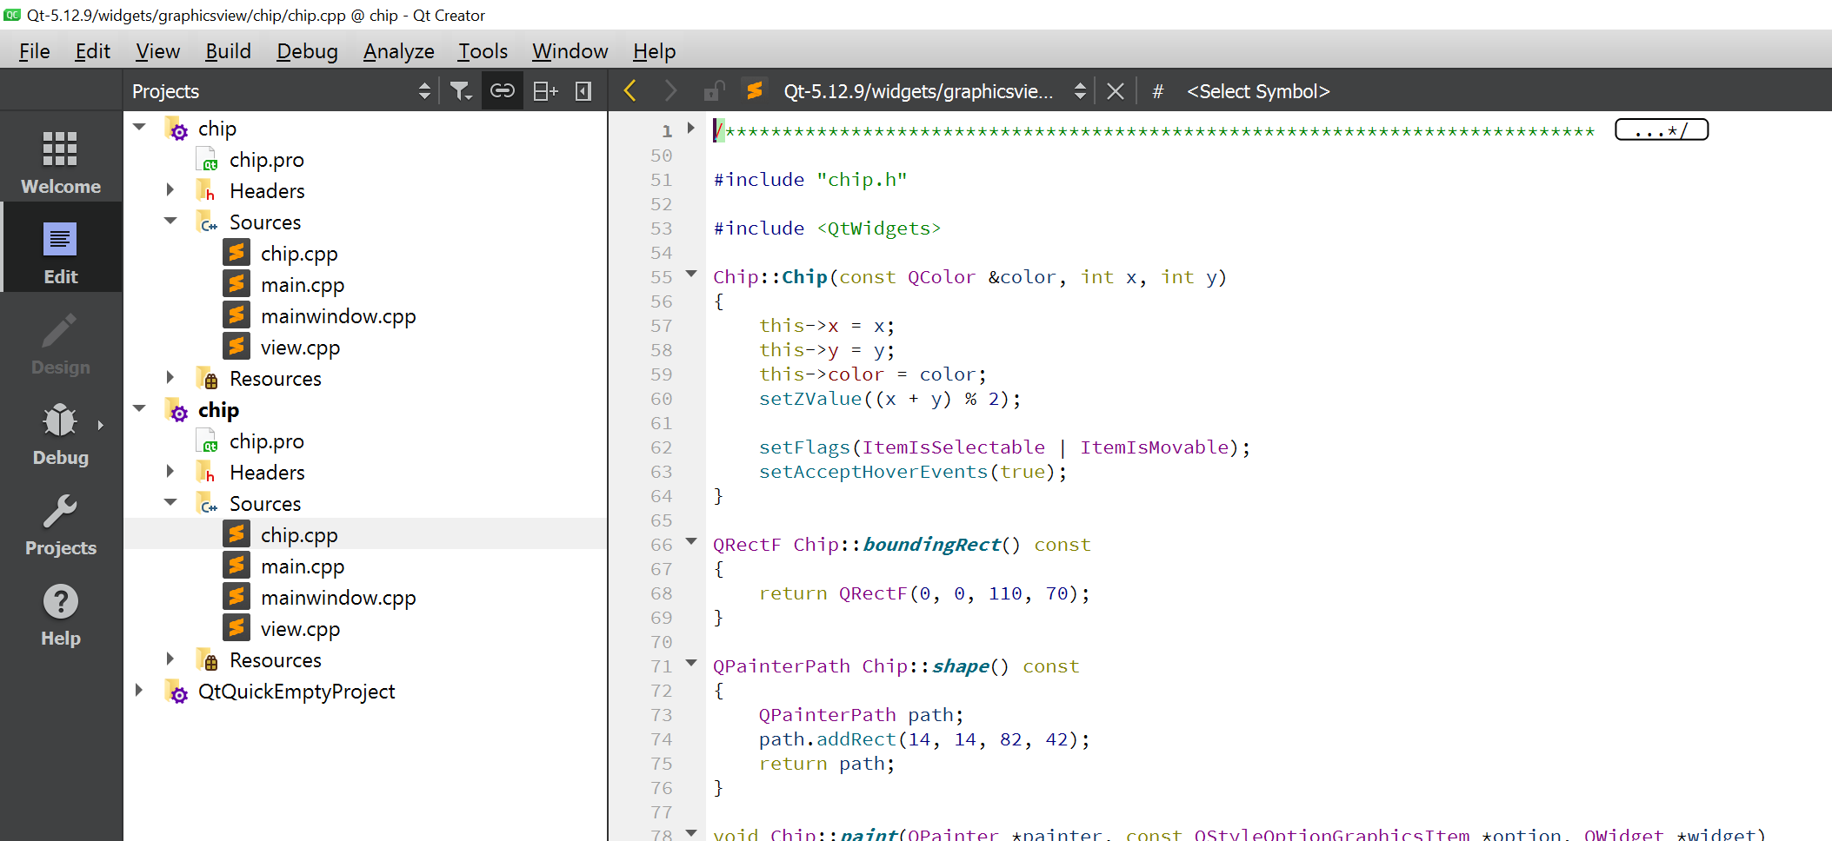The height and width of the screenshot is (841, 1832).
Task: Expand the QtQuickEmptyProject tree node
Action: click(139, 691)
